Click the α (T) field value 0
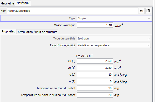 [x=95, y=81]
